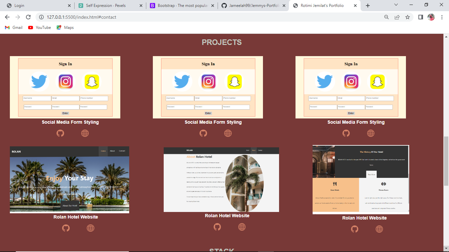Bookmark this tab with the star

click(408, 17)
